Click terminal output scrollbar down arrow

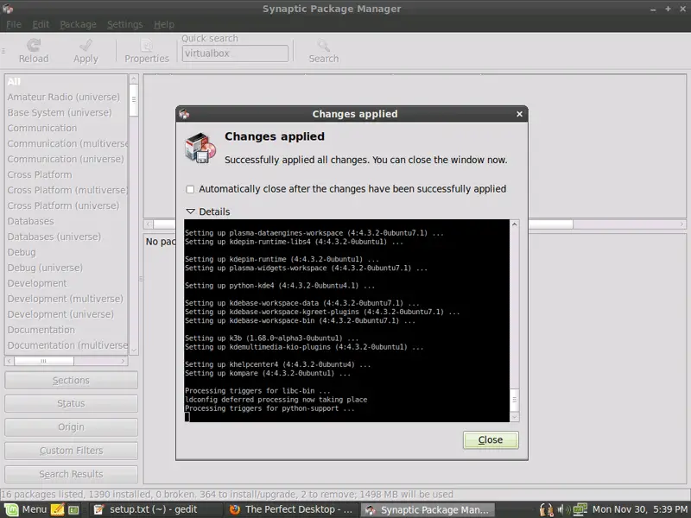coord(514,416)
